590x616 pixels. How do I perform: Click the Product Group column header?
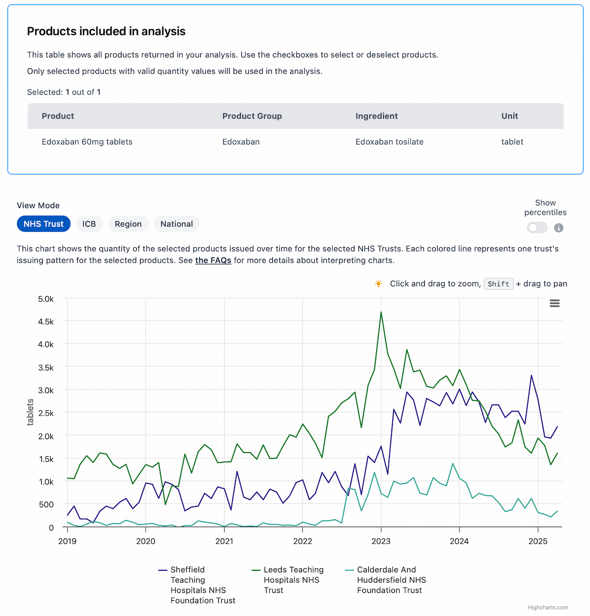click(252, 116)
